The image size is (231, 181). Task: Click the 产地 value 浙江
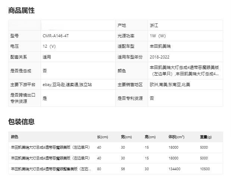click(x=153, y=25)
